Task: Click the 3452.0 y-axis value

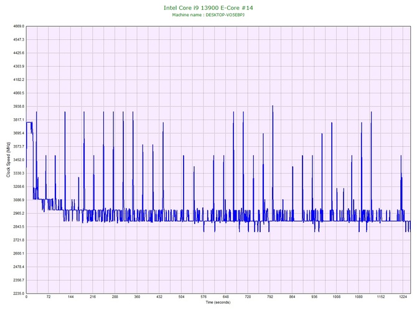Action: (19, 160)
